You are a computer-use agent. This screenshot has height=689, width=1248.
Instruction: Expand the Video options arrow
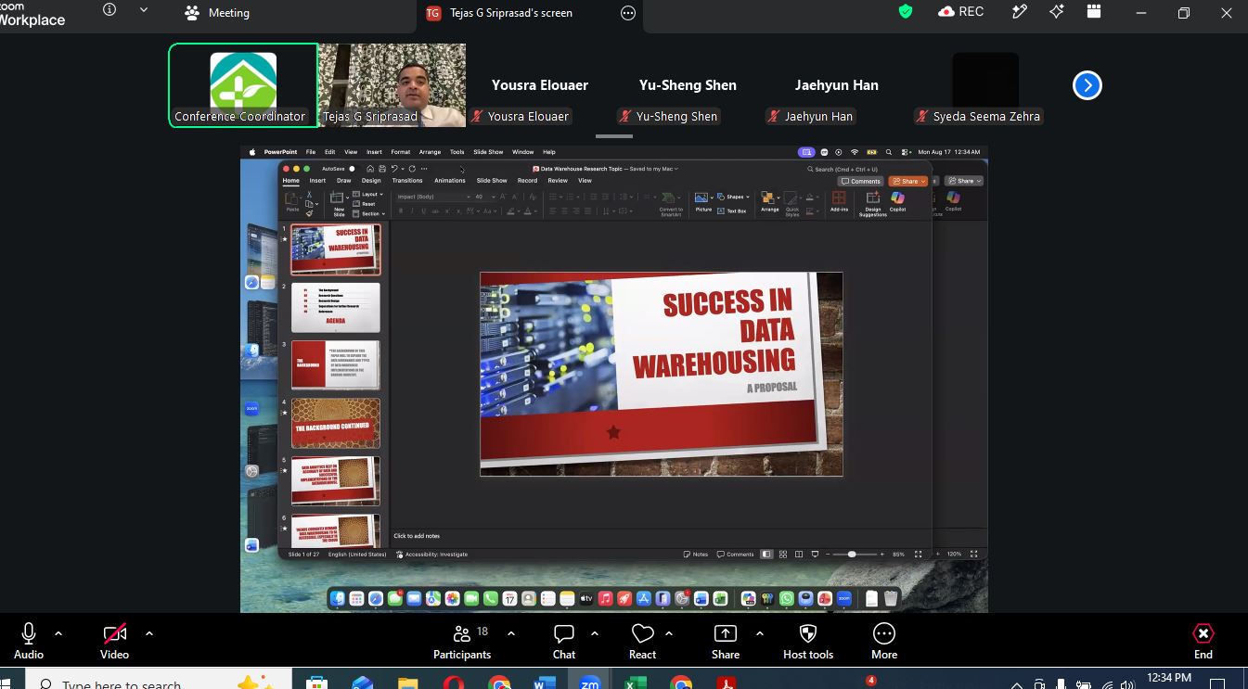click(x=148, y=633)
